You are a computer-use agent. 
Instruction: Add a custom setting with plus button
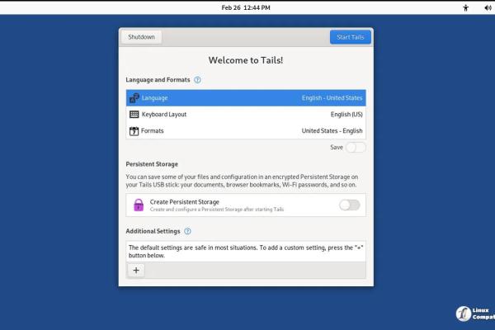pos(136,271)
